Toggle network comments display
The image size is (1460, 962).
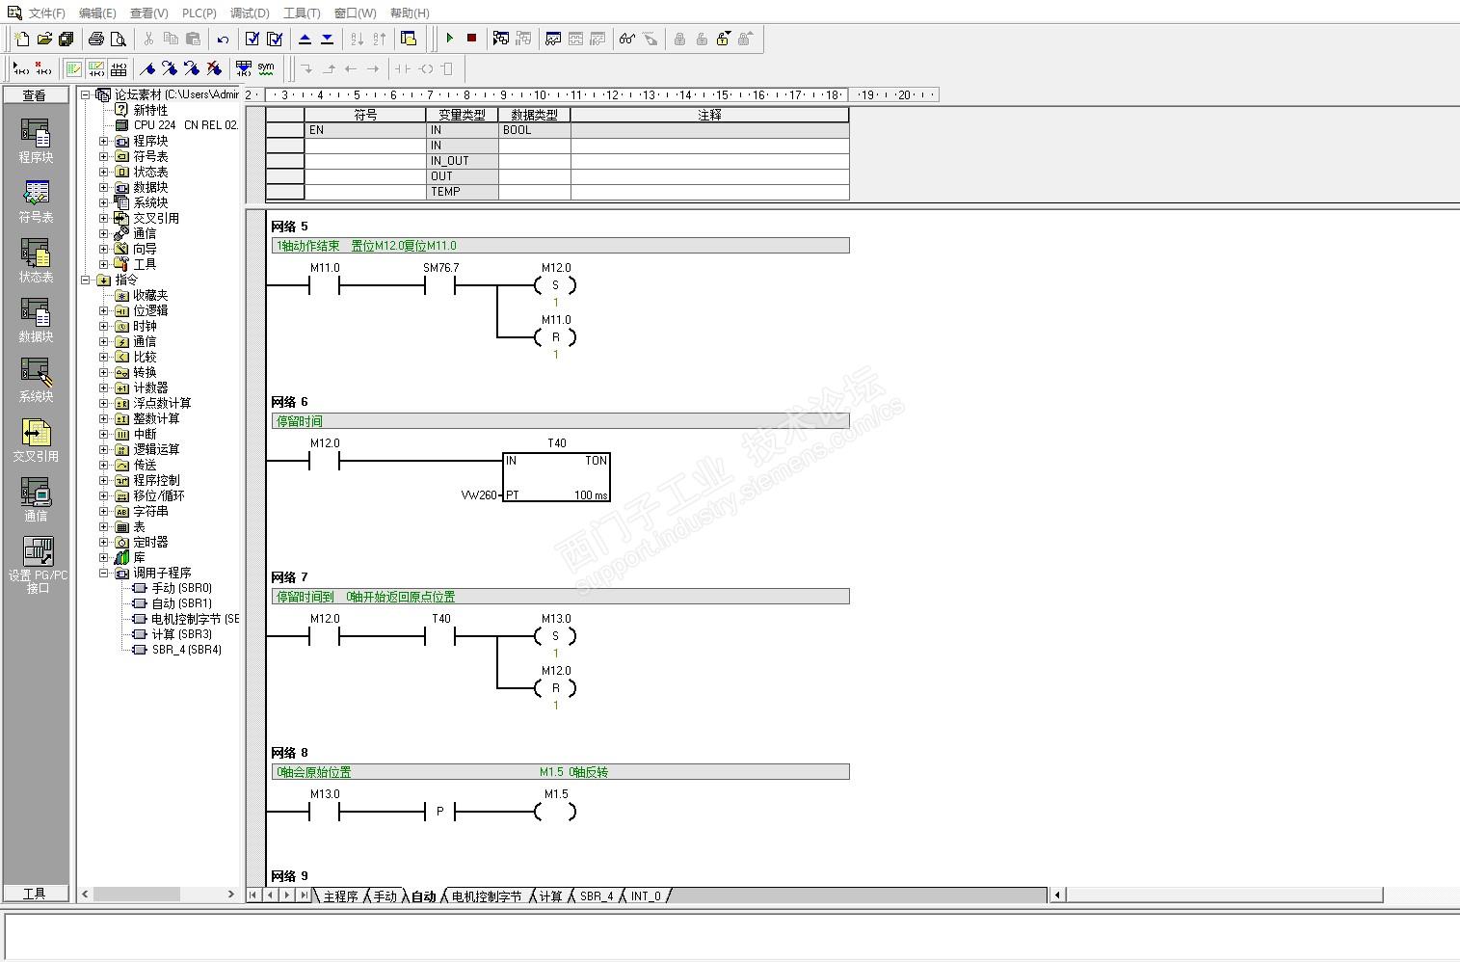tap(95, 68)
